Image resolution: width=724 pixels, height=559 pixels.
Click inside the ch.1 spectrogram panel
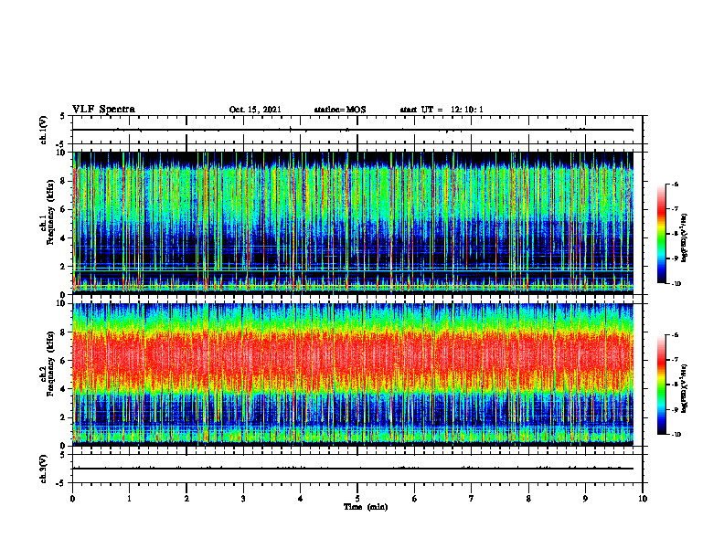(x=353, y=223)
